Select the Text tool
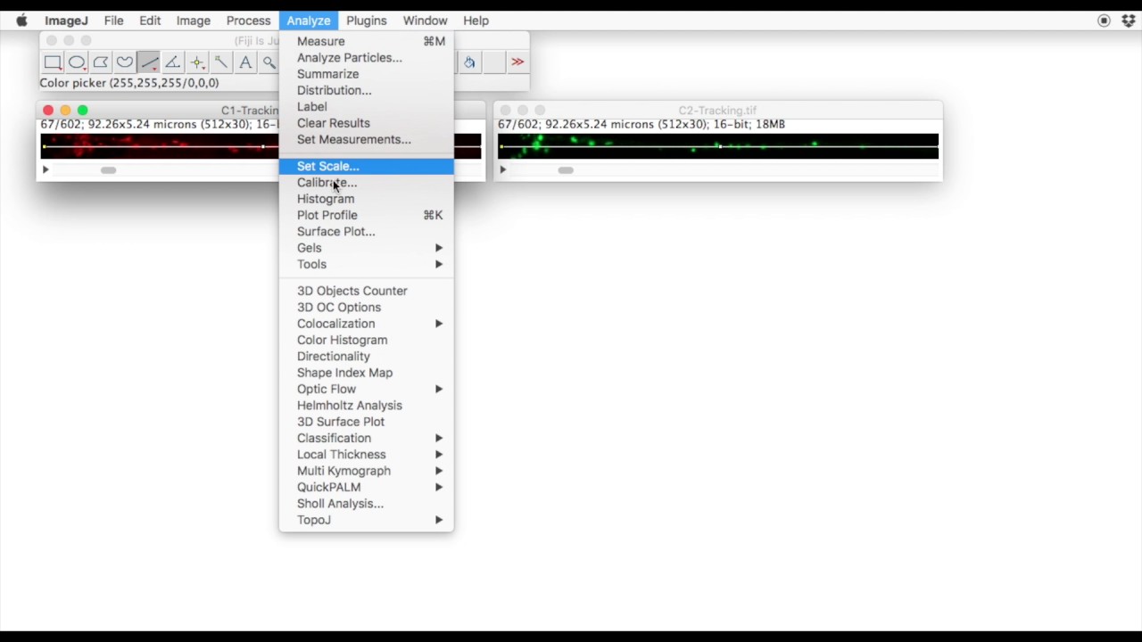This screenshot has width=1142, height=642. [x=245, y=62]
